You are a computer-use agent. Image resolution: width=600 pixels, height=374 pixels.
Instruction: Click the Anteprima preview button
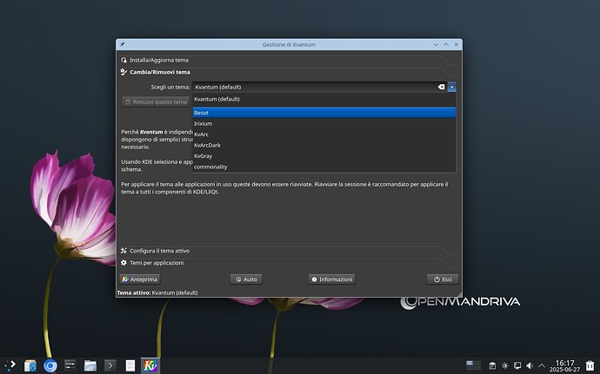140,279
